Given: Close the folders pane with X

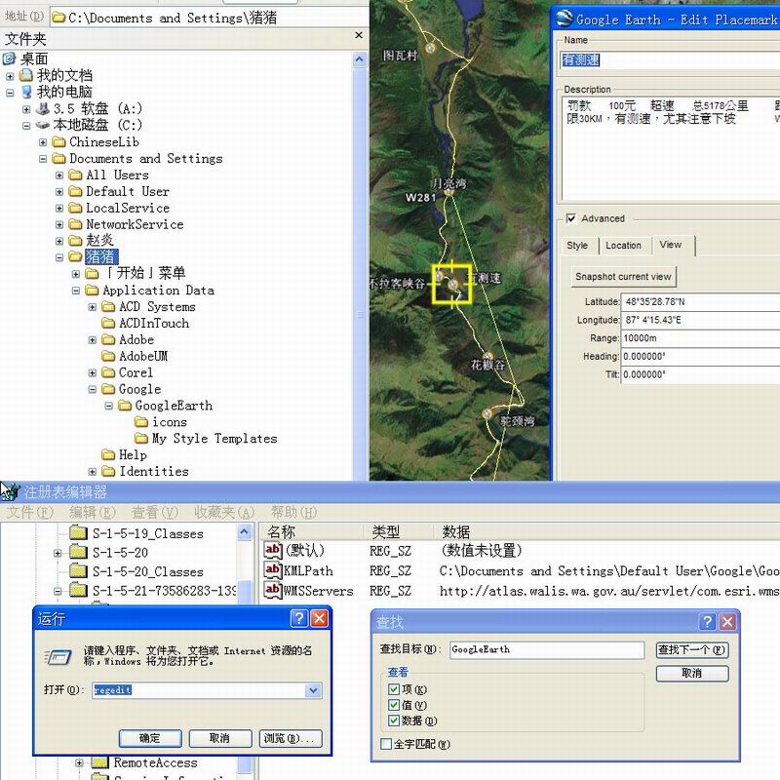Looking at the screenshot, I should [359, 35].
